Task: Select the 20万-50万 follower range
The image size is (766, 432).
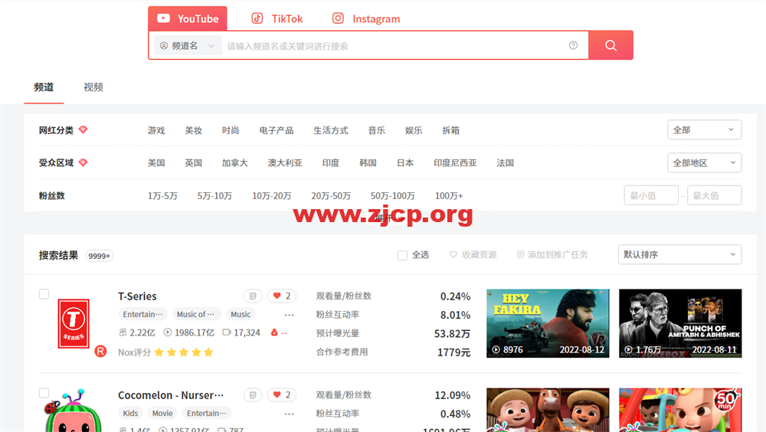Action: 331,195
